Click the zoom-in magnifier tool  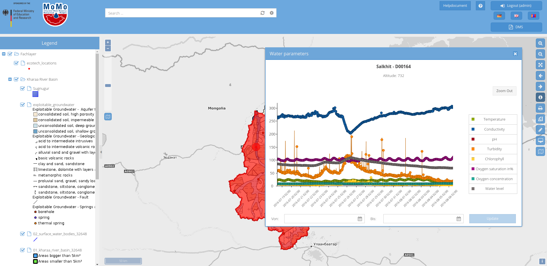pyautogui.click(x=540, y=43)
